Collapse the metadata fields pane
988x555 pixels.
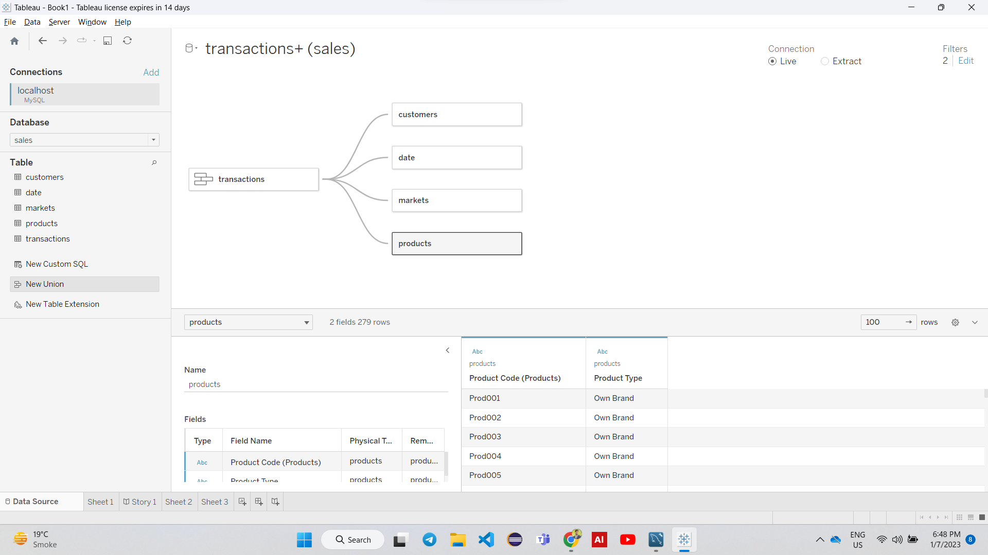click(x=447, y=350)
